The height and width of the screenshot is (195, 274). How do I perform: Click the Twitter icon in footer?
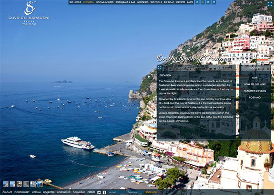point(99,192)
